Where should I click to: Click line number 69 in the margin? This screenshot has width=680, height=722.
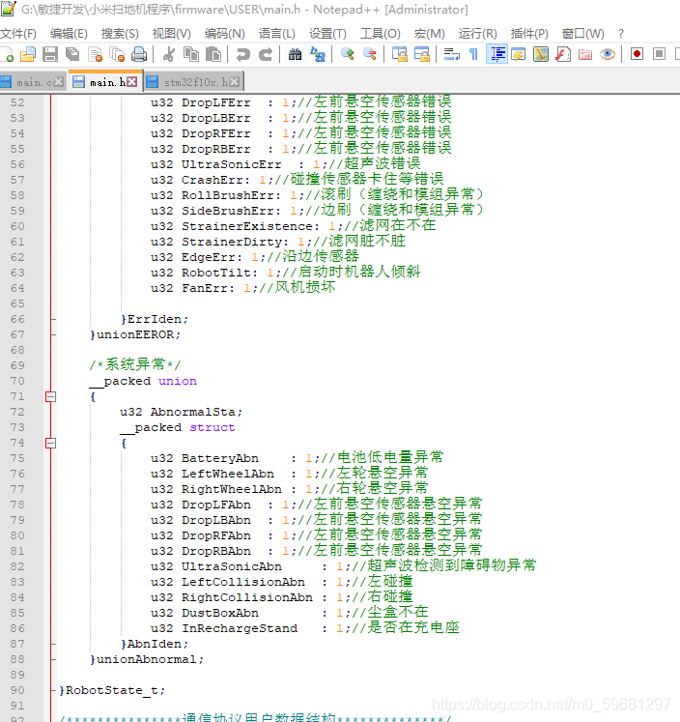[17, 365]
